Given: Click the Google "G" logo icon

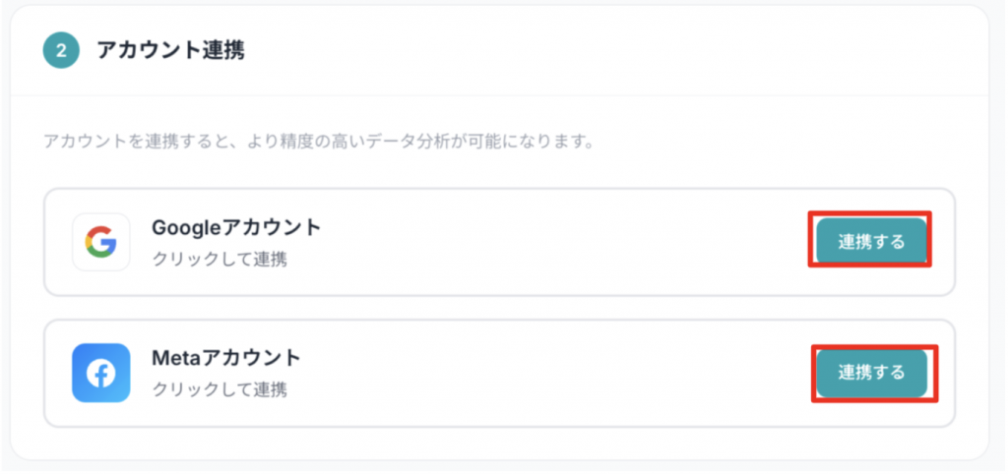Looking at the screenshot, I should coord(100,242).
